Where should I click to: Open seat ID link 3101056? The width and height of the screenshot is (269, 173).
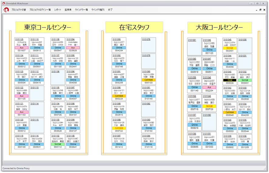click(x=192, y=134)
